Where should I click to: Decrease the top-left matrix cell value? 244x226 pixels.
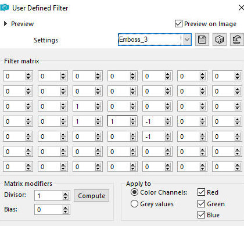(28, 78)
